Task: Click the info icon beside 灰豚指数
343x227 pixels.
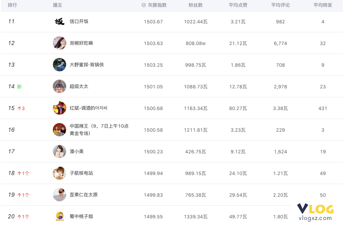Action: click(x=143, y=5)
